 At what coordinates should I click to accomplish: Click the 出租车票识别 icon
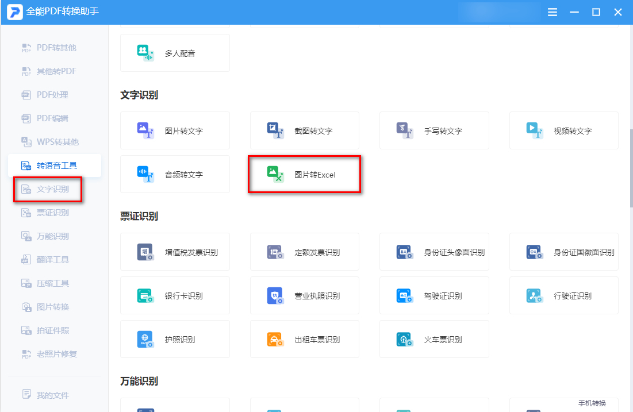275,339
